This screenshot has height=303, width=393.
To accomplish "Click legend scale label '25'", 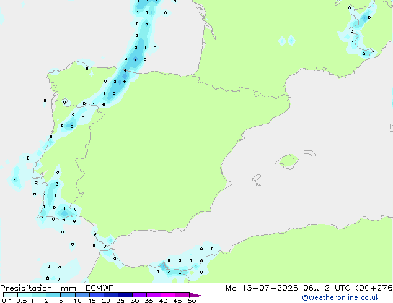I will (120, 301).
